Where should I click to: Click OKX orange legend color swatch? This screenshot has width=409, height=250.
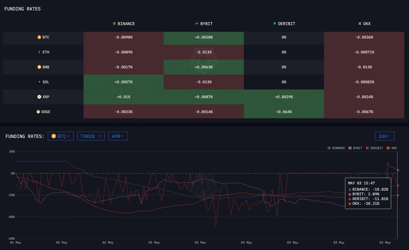388,148
